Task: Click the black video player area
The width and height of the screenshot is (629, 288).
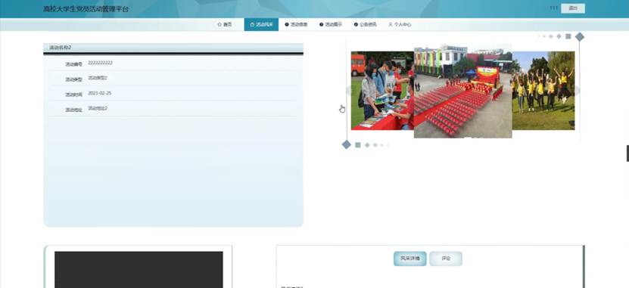Action: pos(139,270)
